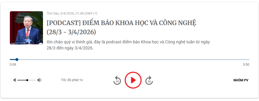The height and width of the screenshot is (101, 259).
Task: Lower volume on the black volume track segment
Action: [22, 80]
